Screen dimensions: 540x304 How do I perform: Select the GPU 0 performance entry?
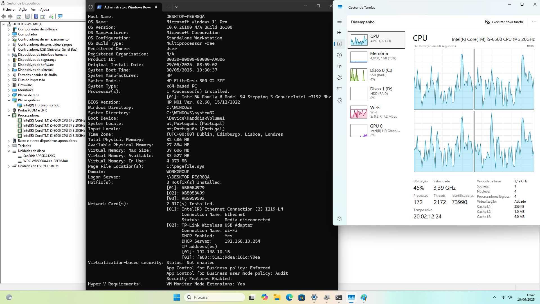tap(376, 131)
